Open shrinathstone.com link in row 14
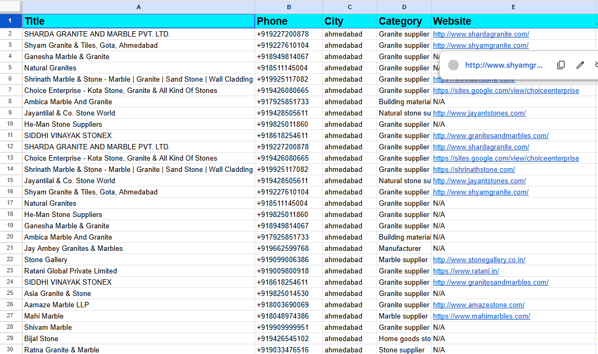This screenshot has width=598, height=354. [474, 169]
